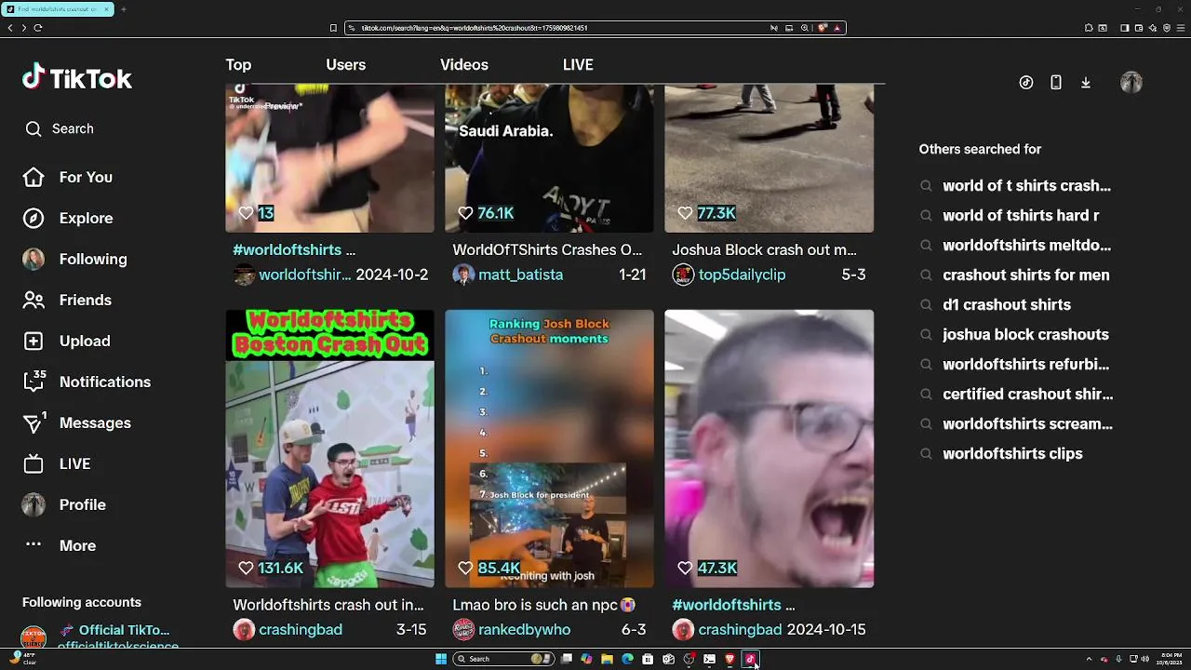
Task: Open LIVE in the left sidebar
Action: pos(56,463)
